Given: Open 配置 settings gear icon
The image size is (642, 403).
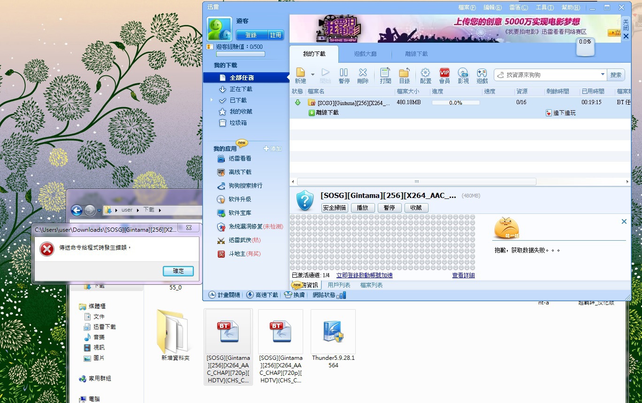Looking at the screenshot, I should click(x=426, y=73).
